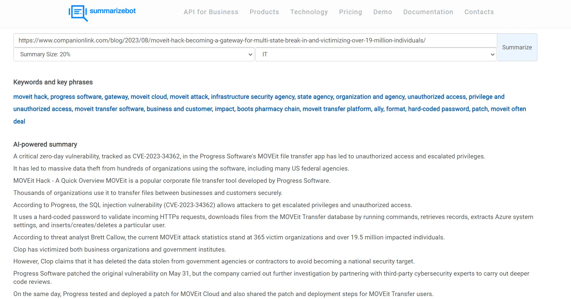Viewport: 571px width, 299px height.
Task: Select the 'progress software' keyword link
Action: [76, 97]
